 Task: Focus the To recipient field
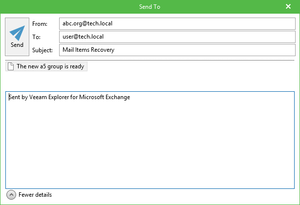(x=177, y=37)
